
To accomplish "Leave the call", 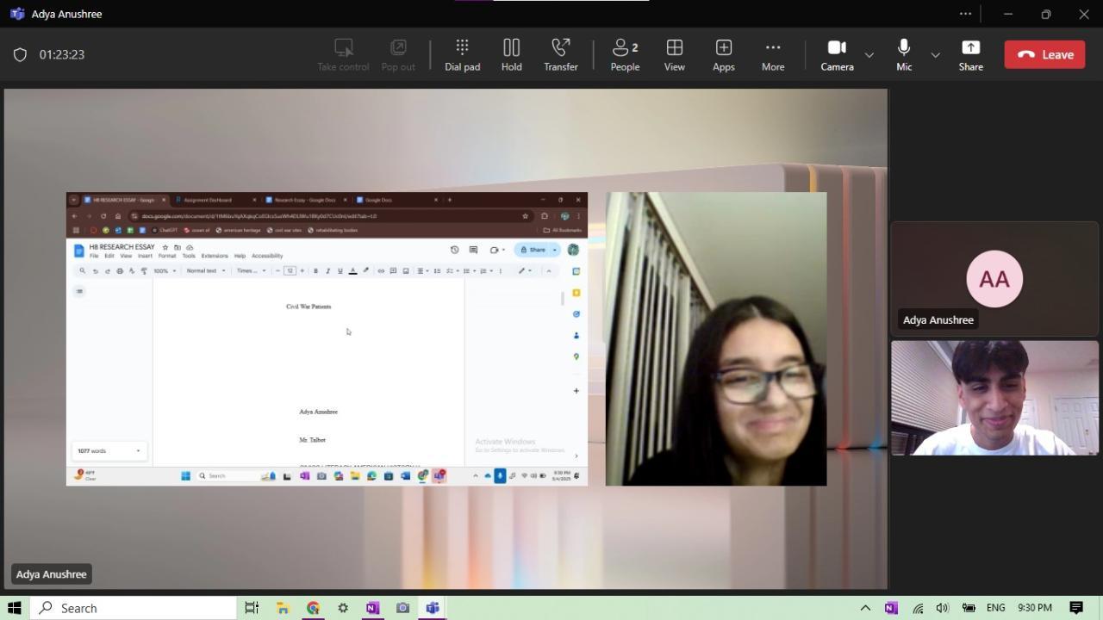I will pyautogui.click(x=1044, y=54).
